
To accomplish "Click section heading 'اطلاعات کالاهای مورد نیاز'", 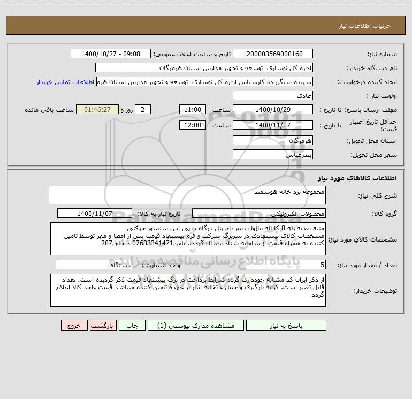I will [357, 178].
